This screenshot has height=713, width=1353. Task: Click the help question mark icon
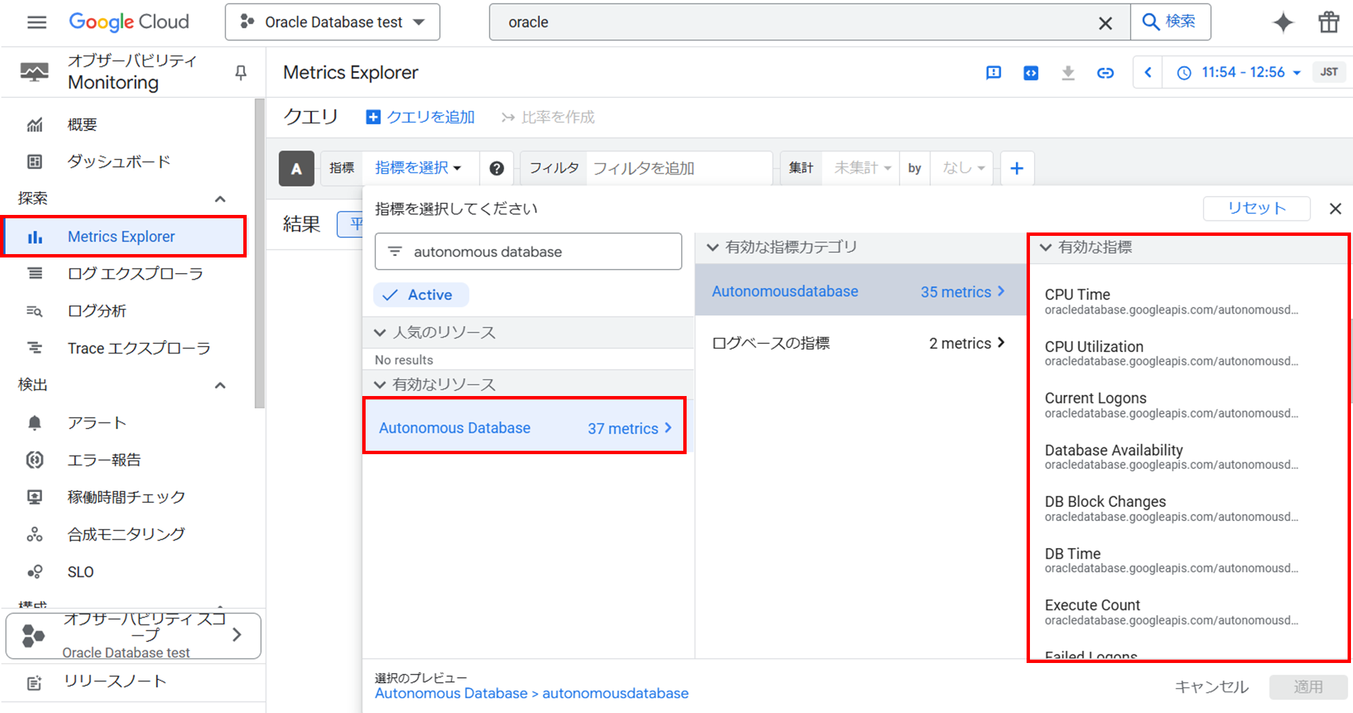[x=497, y=168]
